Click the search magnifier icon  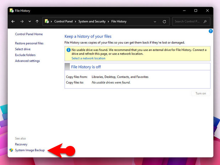click(x=205, y=21)
